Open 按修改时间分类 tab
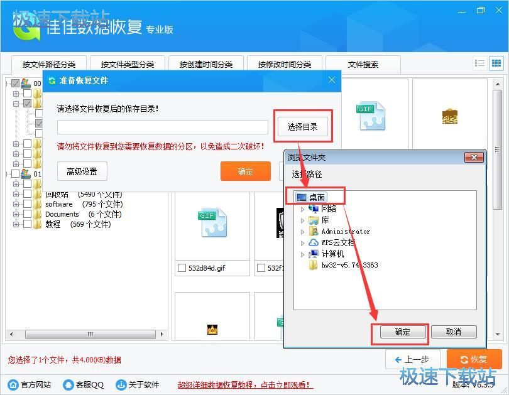Screen dimensions: 509x395 [x=285, y=64]
